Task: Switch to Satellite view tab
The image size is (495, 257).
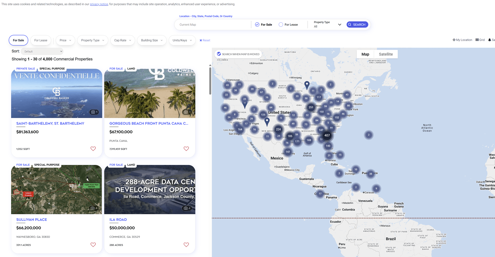Action: coord(386,54)
